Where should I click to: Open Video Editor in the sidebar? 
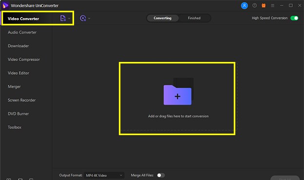[19, 73]
